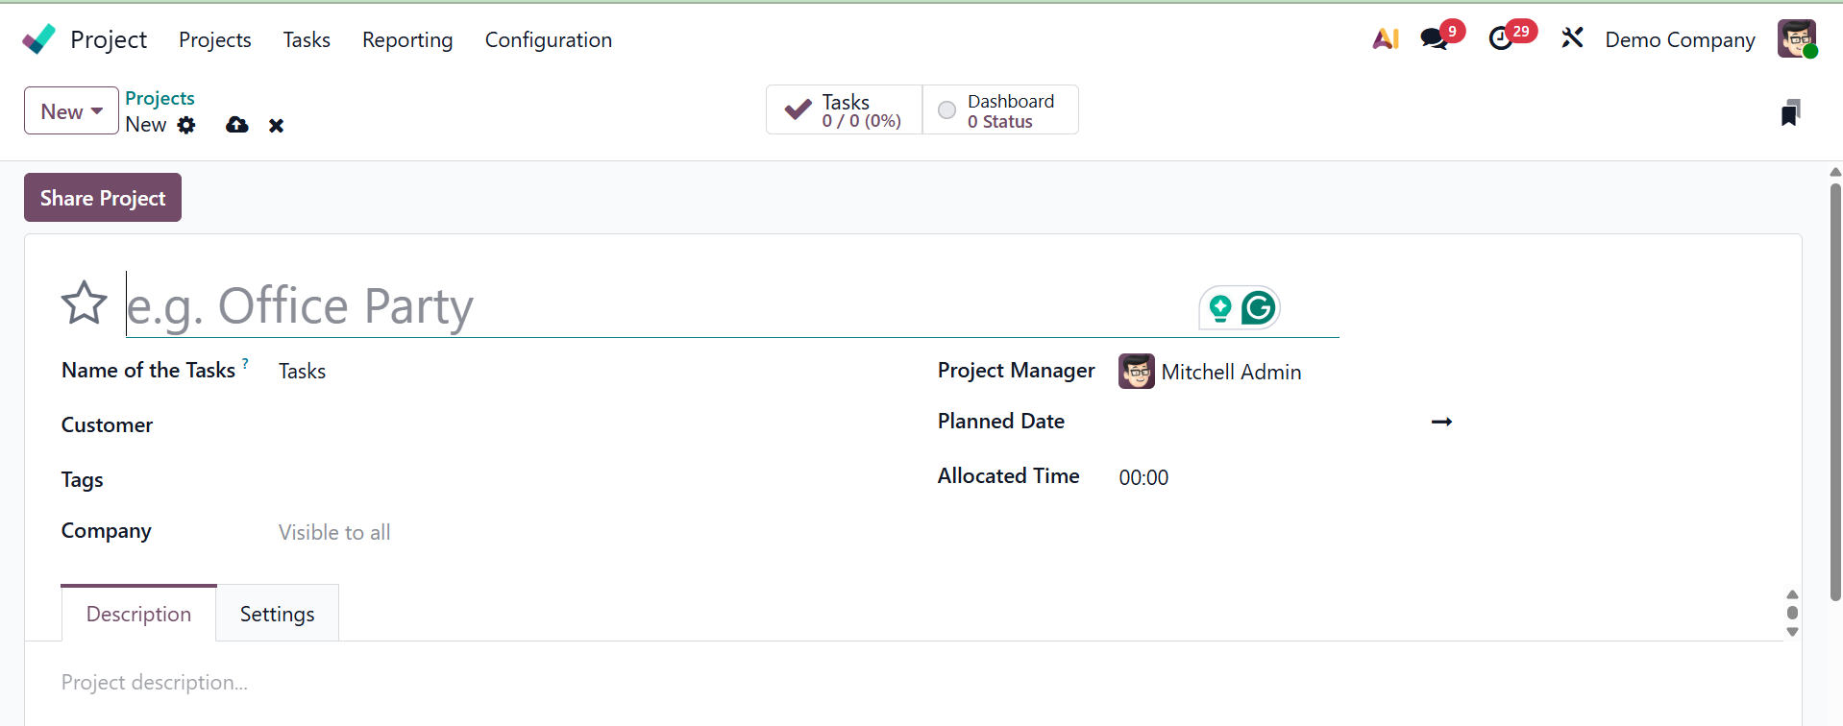
Task: Click the bookmark icon at the right
Action: point(1790,113)
